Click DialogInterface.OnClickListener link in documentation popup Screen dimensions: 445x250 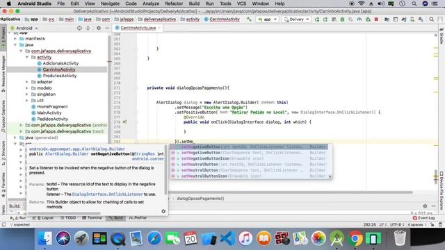107,194
